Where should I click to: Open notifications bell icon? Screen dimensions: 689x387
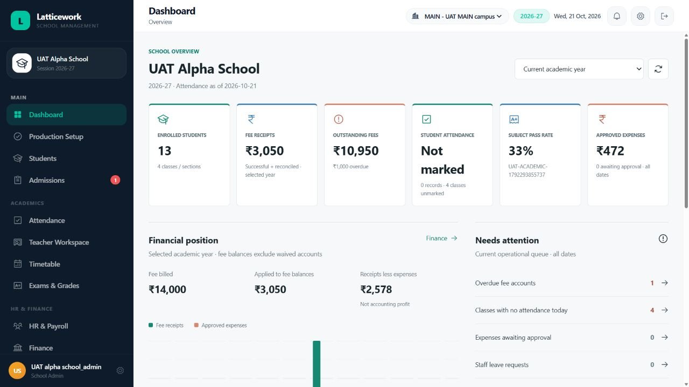tap(617, 16)
